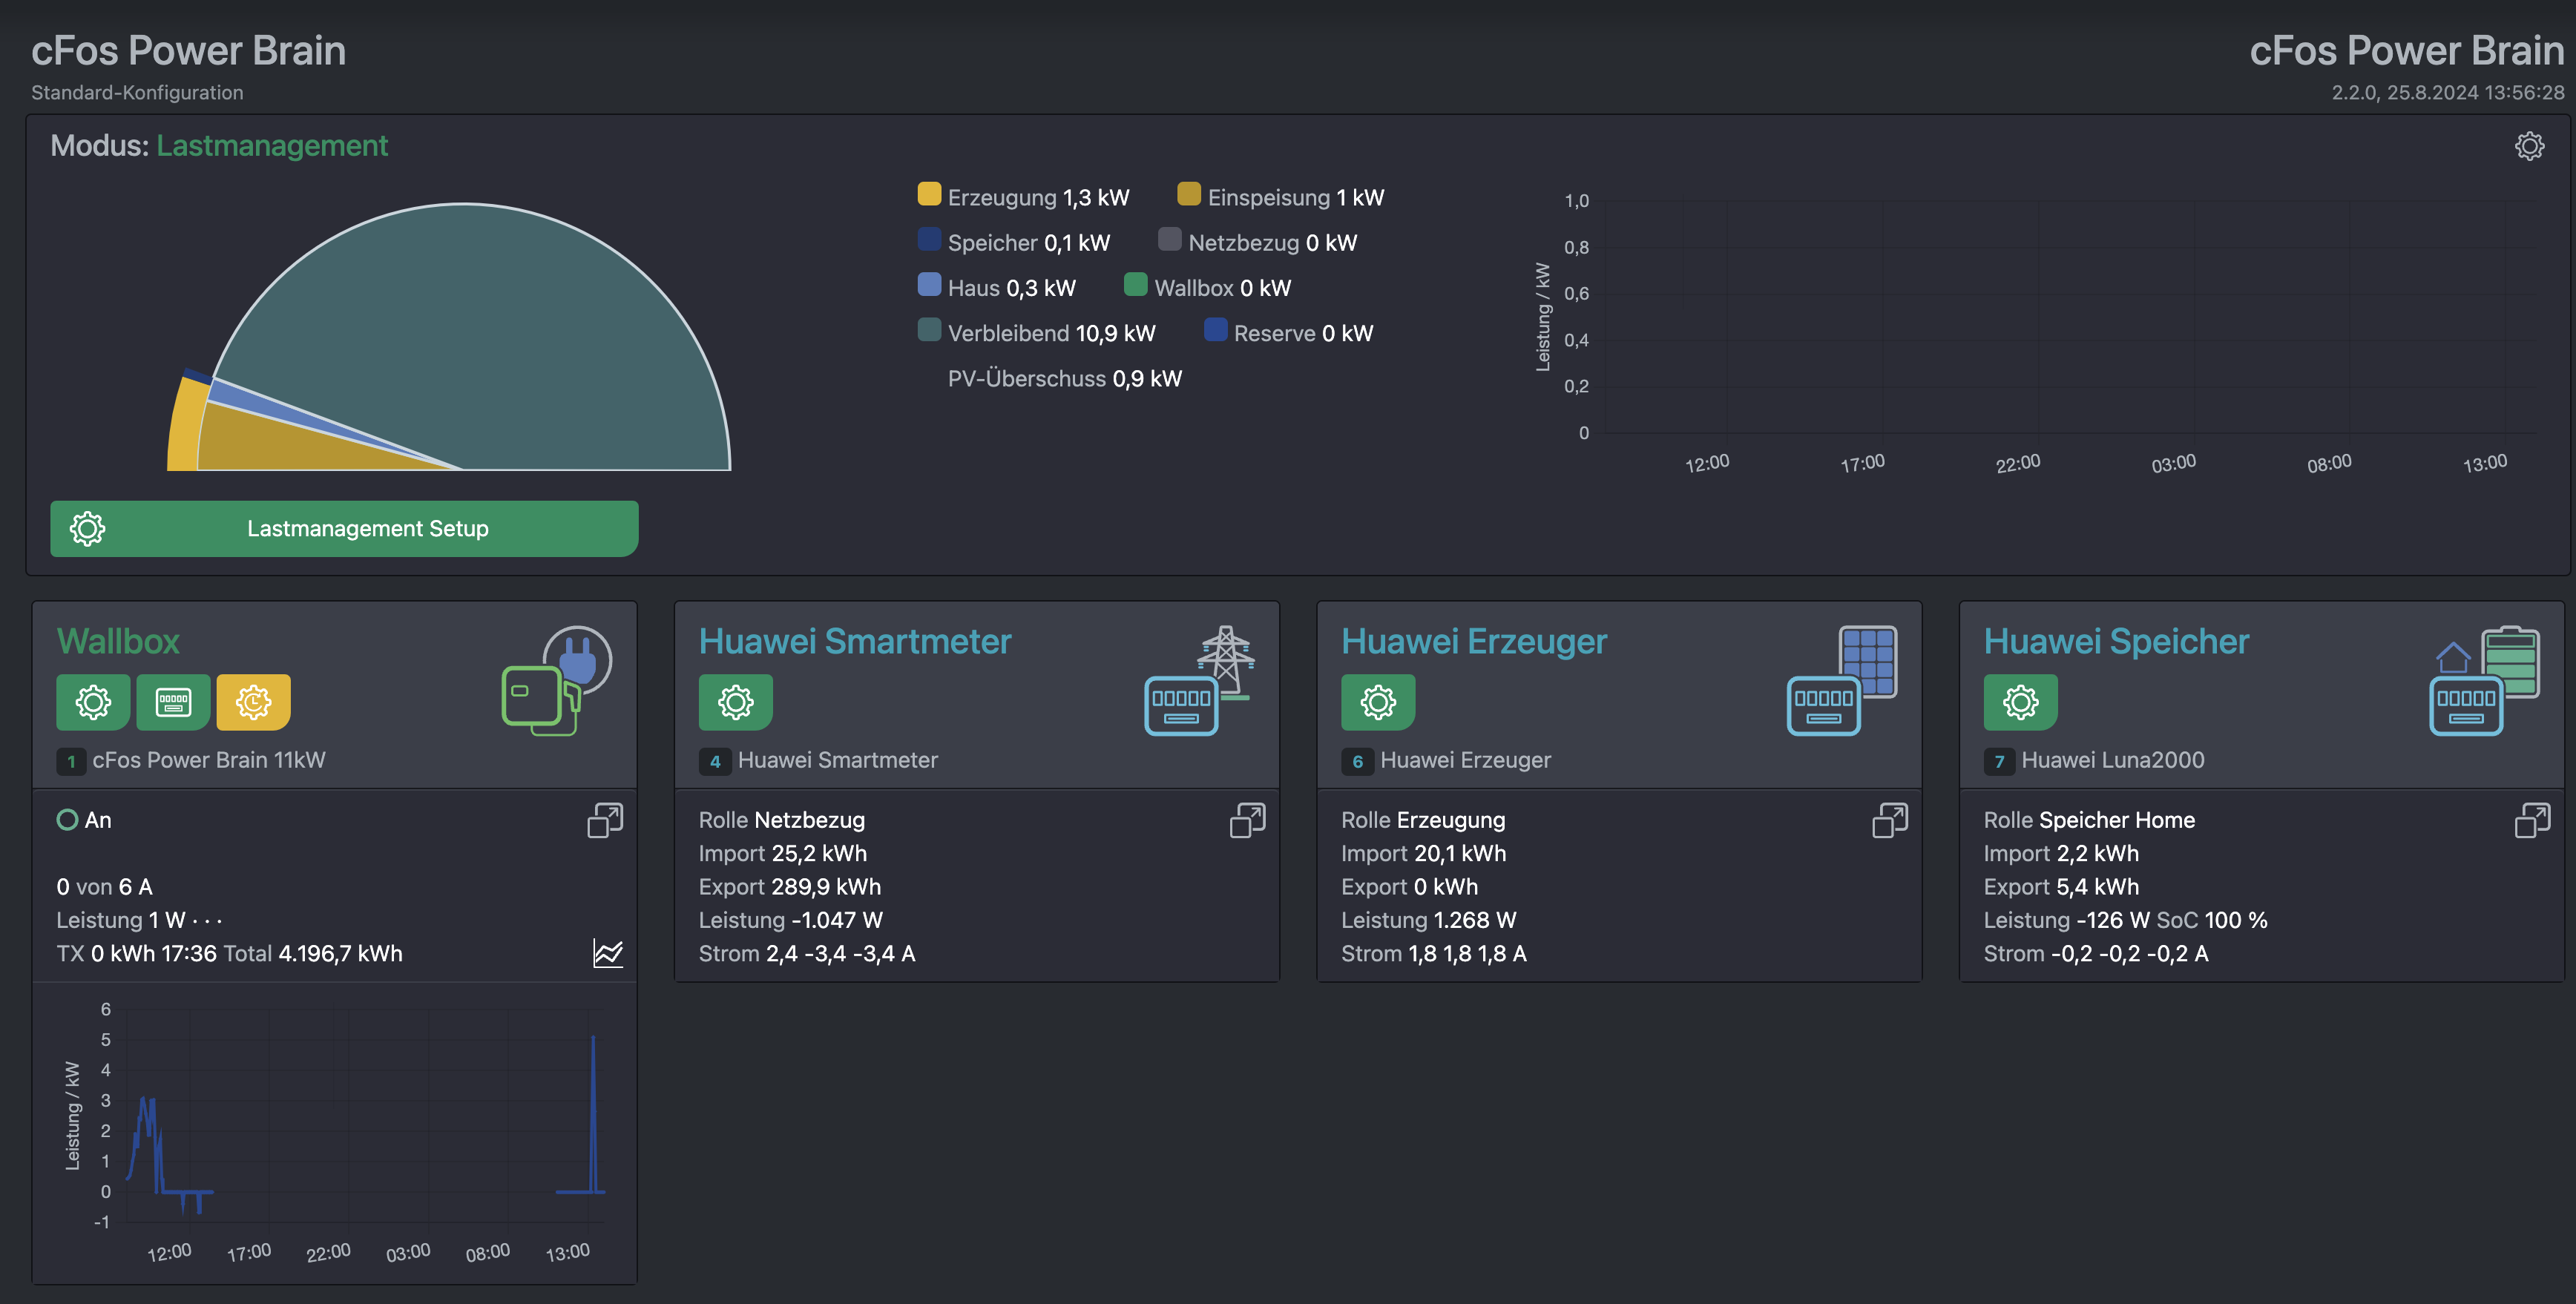Click Huawei Luna2000 device name
This screenshot has height=1304, width=2576.
[2112, 760]
